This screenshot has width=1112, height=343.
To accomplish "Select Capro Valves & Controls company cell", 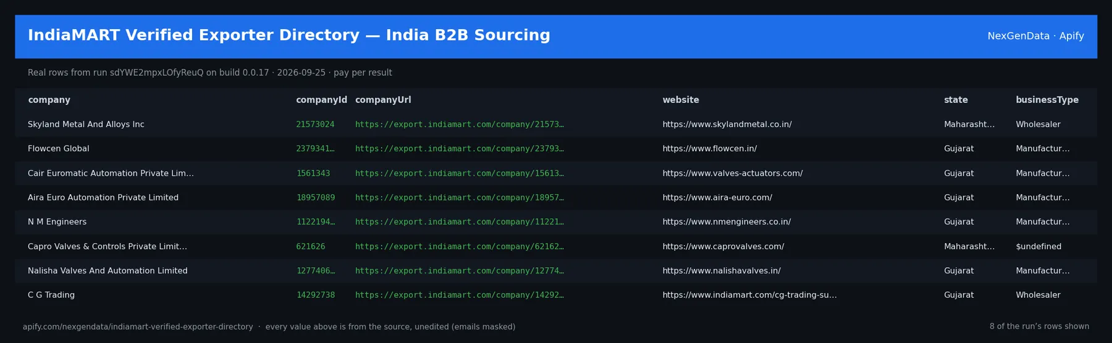I will [x=107, y=247].
